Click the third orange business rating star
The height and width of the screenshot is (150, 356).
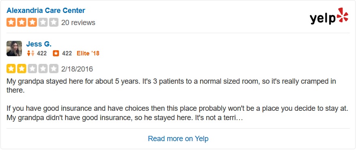click(32, 22)
